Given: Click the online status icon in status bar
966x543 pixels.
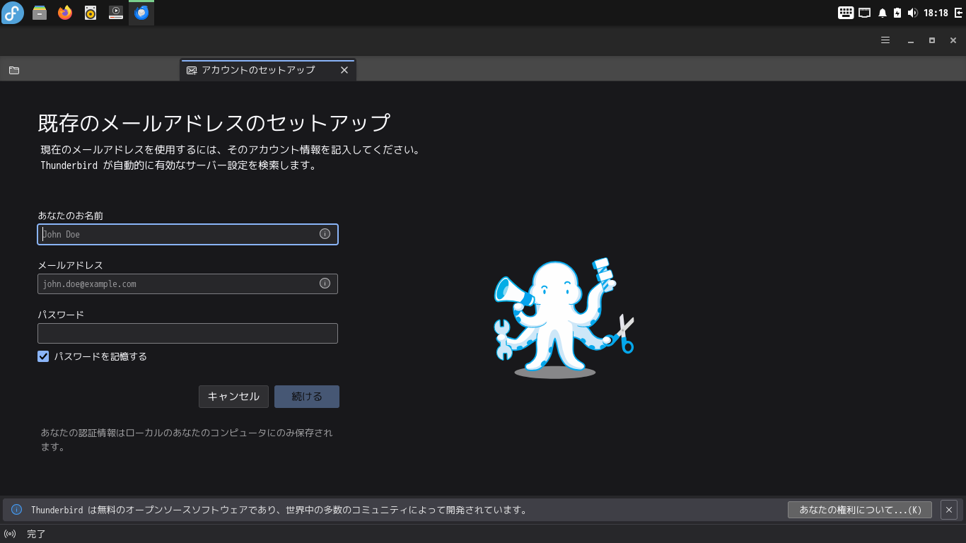Looking at the screenshot, I should click(x=10, y=534).
